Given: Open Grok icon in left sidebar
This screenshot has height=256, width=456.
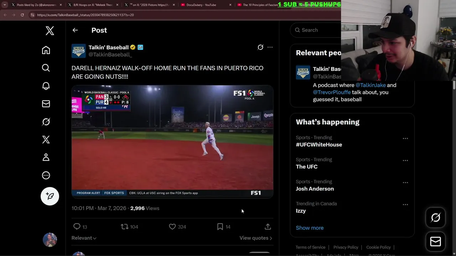Looking at the screenshot, I should [46, 122].
